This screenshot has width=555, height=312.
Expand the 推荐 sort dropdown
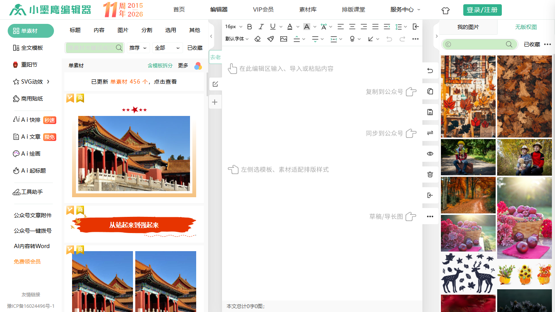[x=138, y=48]
